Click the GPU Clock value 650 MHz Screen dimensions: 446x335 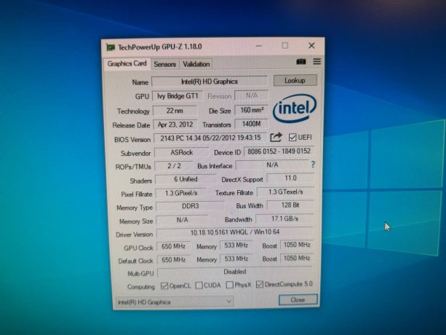[173, 246]
